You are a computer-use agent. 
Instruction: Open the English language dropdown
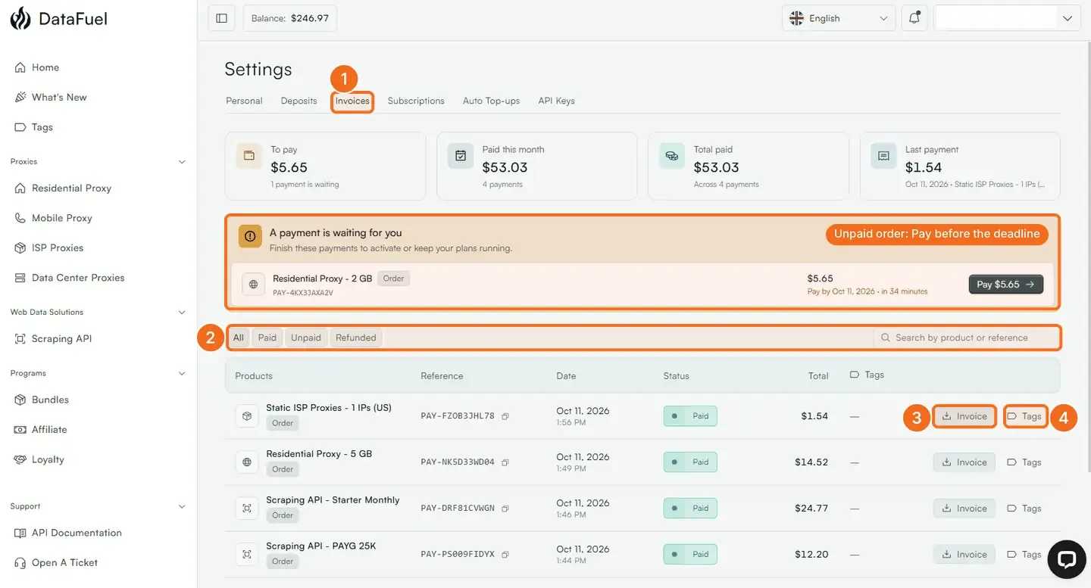[x=839, y=18]
